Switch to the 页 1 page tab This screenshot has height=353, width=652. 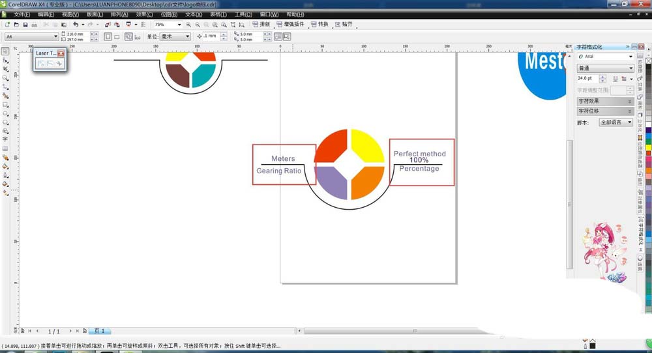click(99, 331)
